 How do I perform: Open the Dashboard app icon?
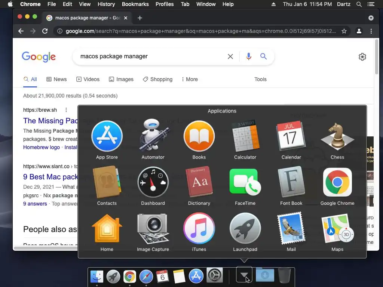153,182
